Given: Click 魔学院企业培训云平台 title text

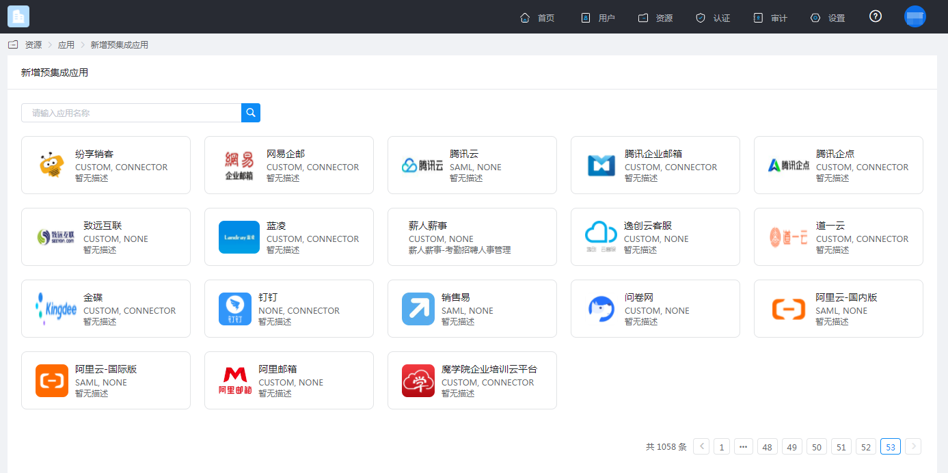Looking at the screenshot, I should (489, 369).
